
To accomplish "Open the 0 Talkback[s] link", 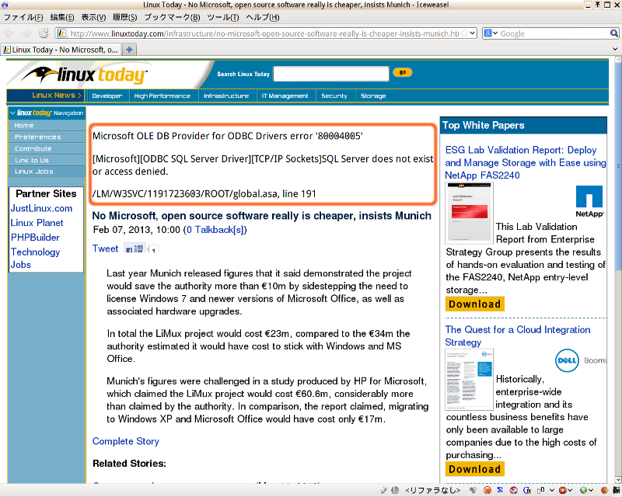I will pyautogui.click(x=216, y=230).
